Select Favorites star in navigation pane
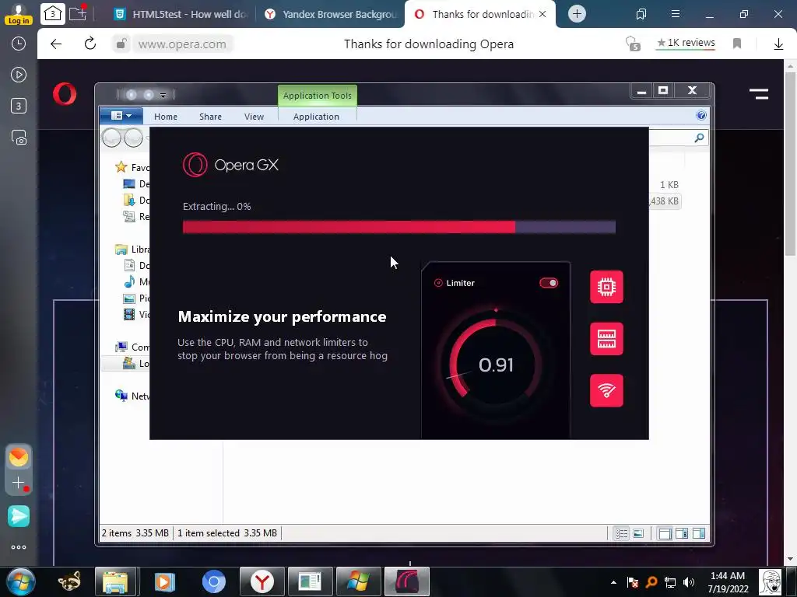The height and width of the screenshot is (597, 797). [x=121, y=167]
